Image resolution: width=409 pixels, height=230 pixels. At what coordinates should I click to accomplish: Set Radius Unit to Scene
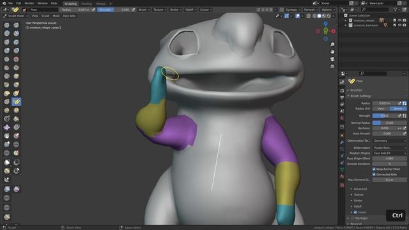(398, 109)
